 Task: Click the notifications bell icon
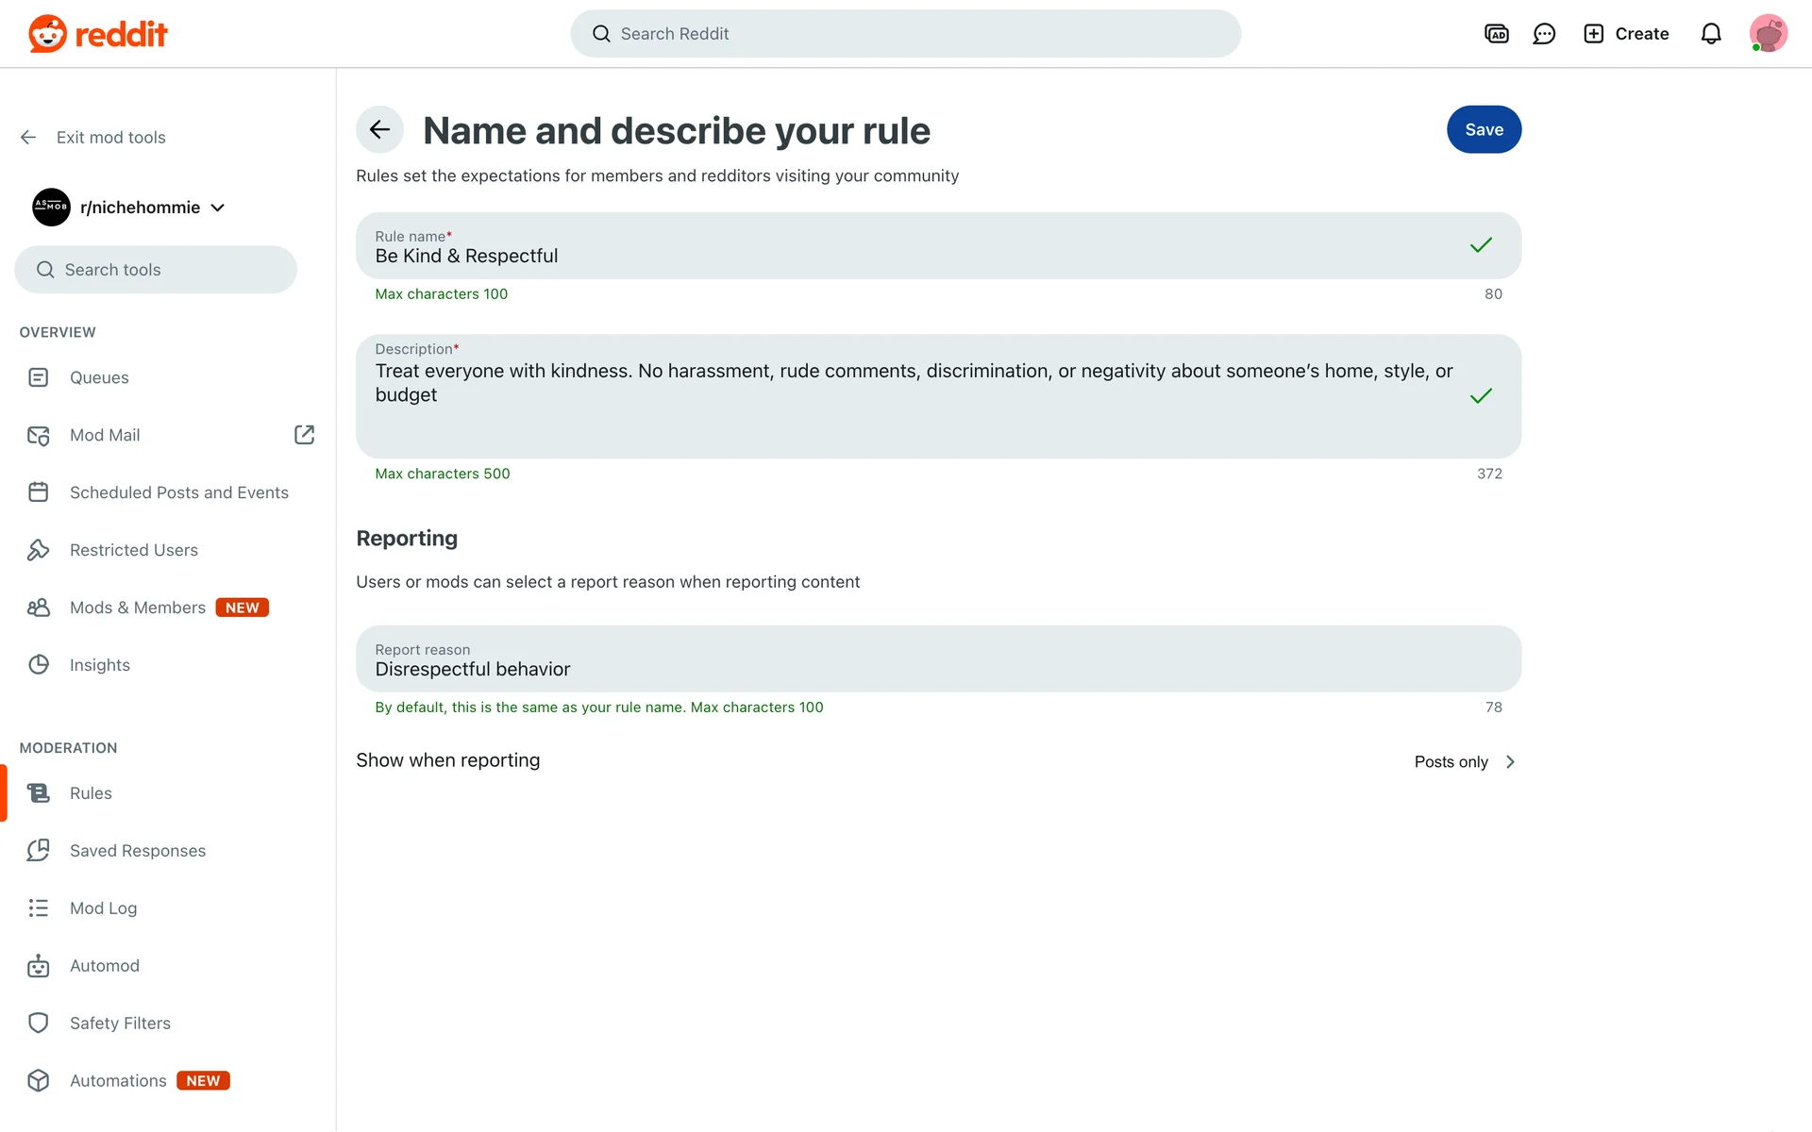click(1711, 34)
